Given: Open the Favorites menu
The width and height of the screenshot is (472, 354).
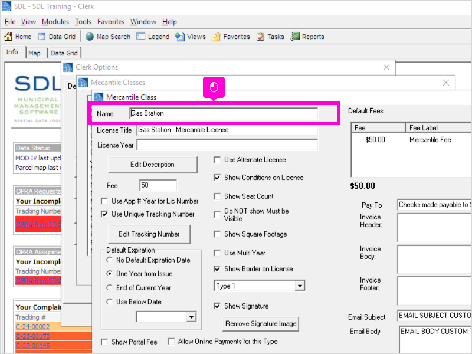Looking at the screenshot, I should pyautogui.click(x=111, y=22).
